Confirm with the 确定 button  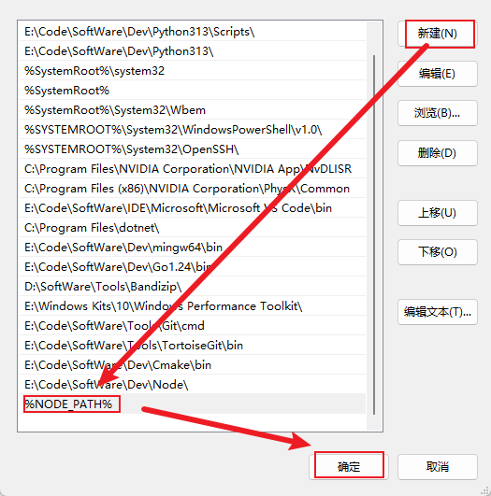point(349,467)
